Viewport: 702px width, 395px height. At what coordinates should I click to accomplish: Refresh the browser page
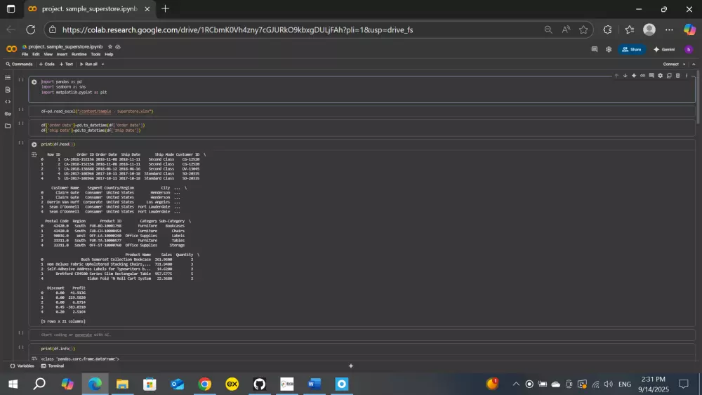(x=30, y=29)
